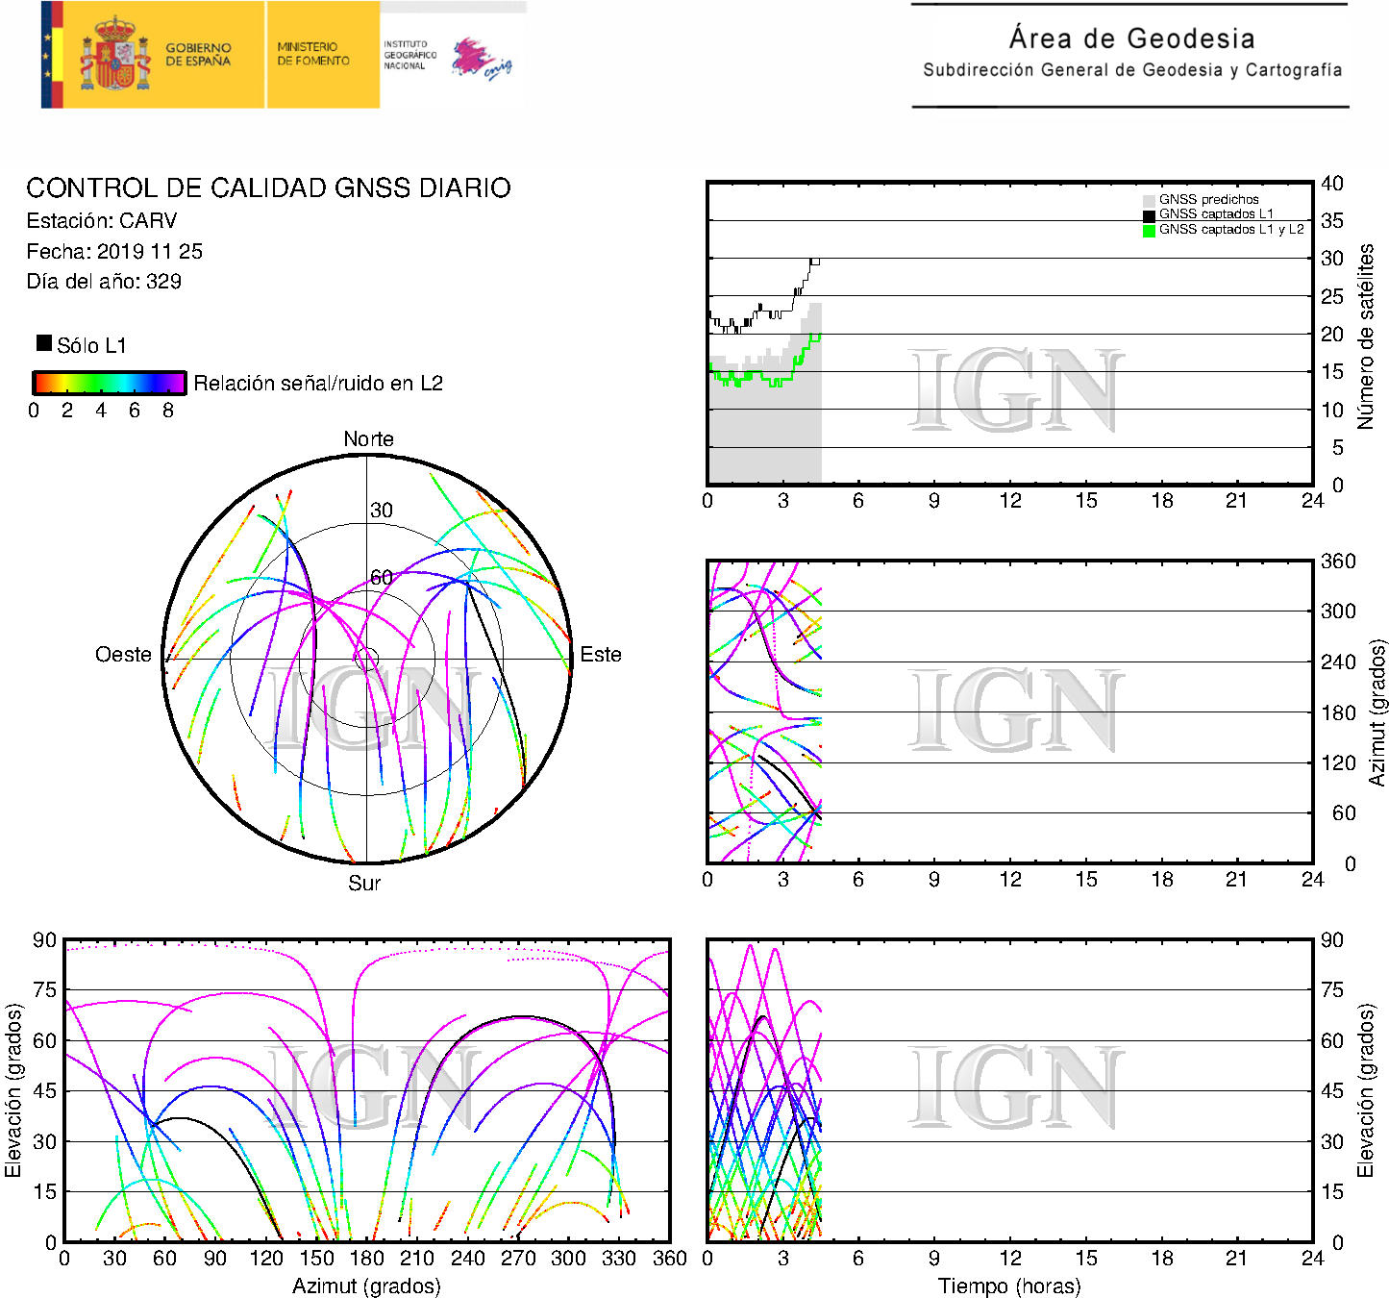Click the GNSS captados L1 y L2 text
Screen dimensions: 1389x1298
[x=1231, y=230]
